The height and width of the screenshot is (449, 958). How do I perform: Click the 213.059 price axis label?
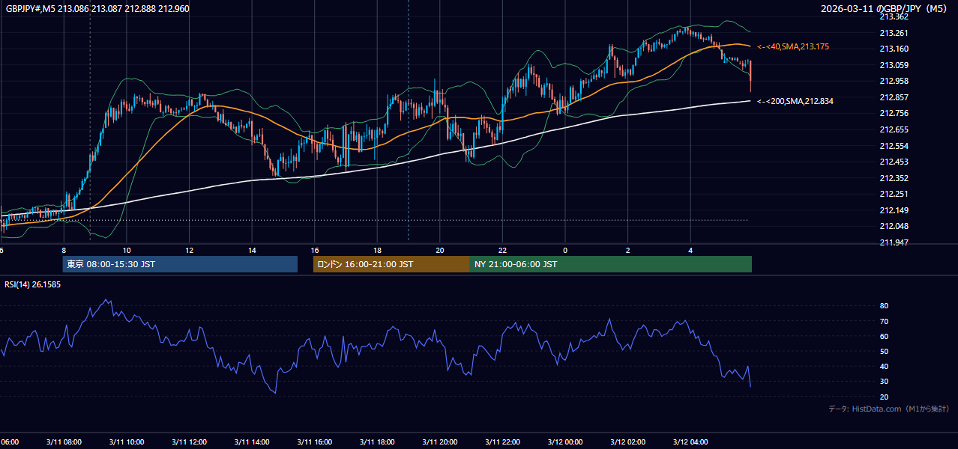894,65
